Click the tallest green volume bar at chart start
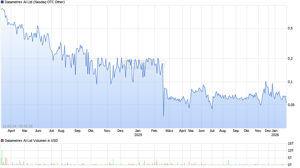Viewport: 300px width, 168px height. [x=2, y=157]
